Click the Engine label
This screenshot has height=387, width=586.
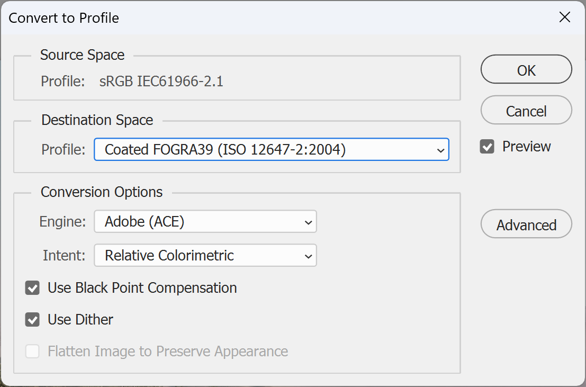click(62, 222)
